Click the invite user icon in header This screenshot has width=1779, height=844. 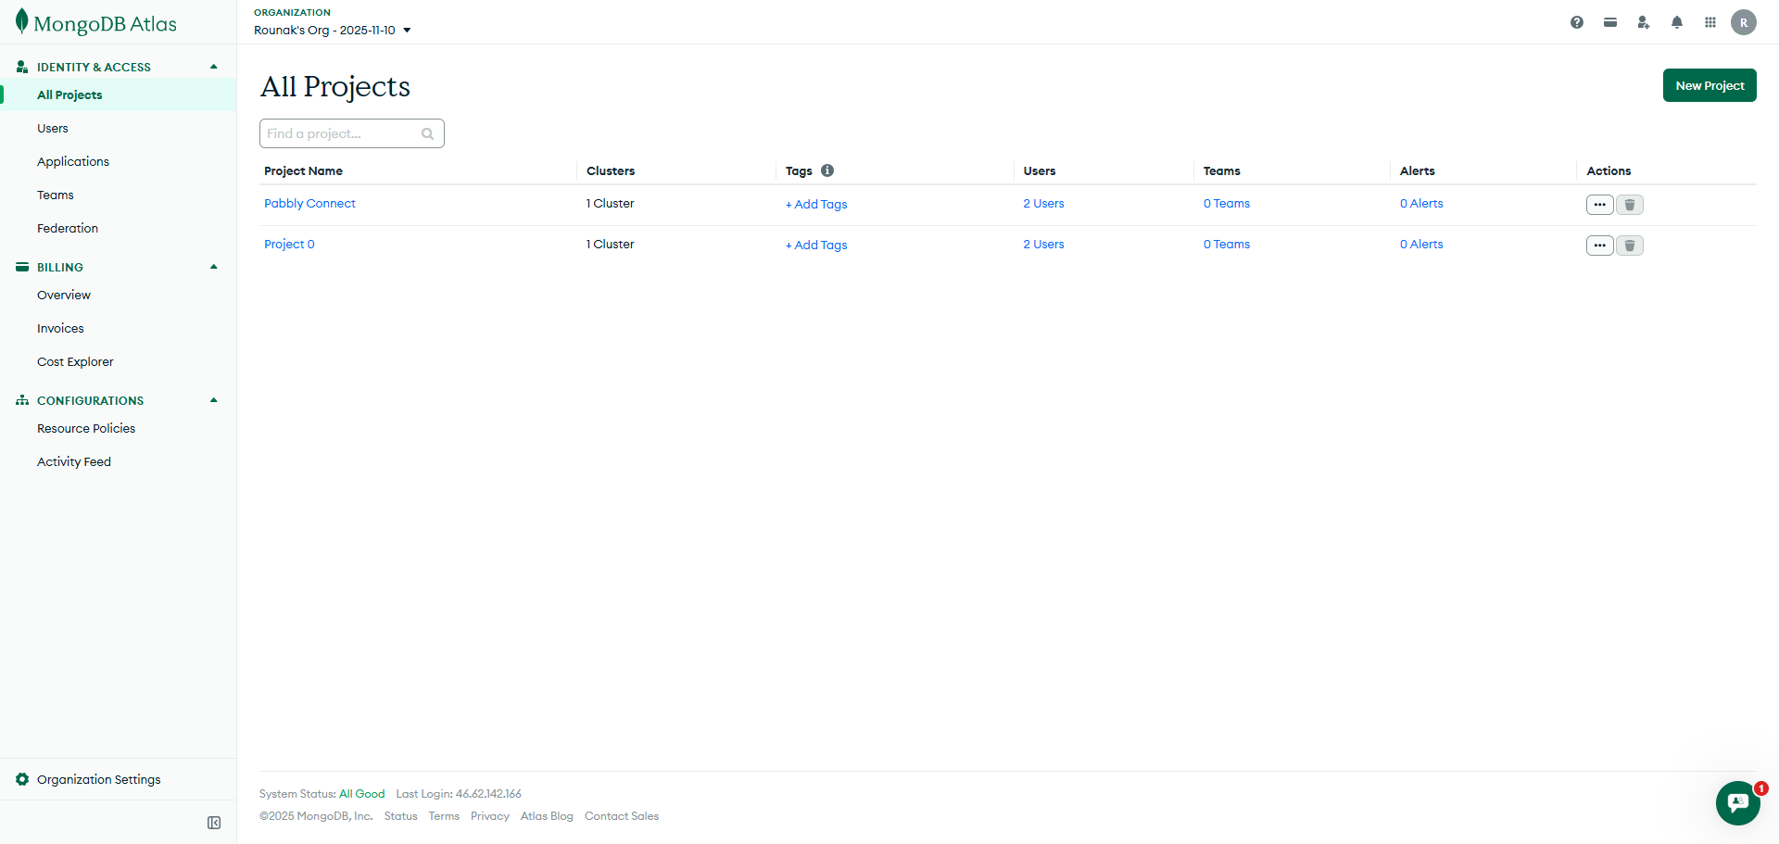1644,22
